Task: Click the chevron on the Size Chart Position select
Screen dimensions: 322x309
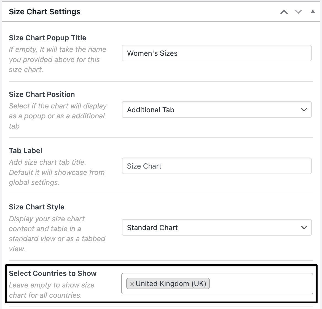Action: (304, 110)
